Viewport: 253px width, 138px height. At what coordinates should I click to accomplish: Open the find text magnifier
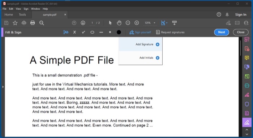(42, 23)
